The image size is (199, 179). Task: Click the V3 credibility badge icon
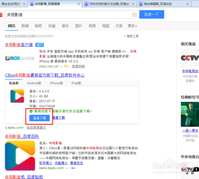pyautogui.click(x=66, y=66)
